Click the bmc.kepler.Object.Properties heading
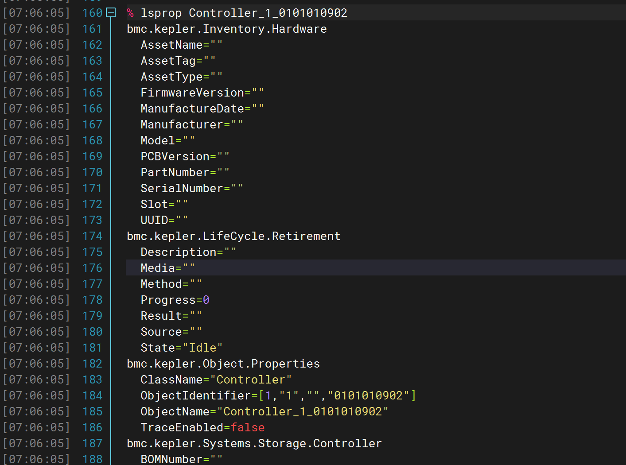Image resolution: width=626 pixels, height=465 pixels. [223, 364]
